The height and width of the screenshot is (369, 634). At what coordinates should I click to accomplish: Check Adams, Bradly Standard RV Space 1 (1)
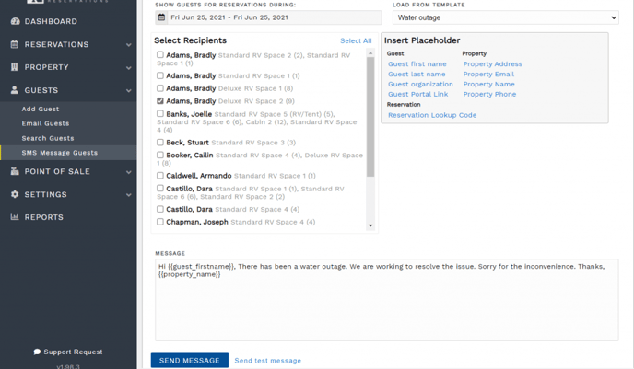pos(160,75)
